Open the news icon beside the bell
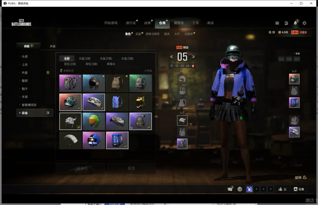This screenshot has height=205, width=318. point(286,23)
